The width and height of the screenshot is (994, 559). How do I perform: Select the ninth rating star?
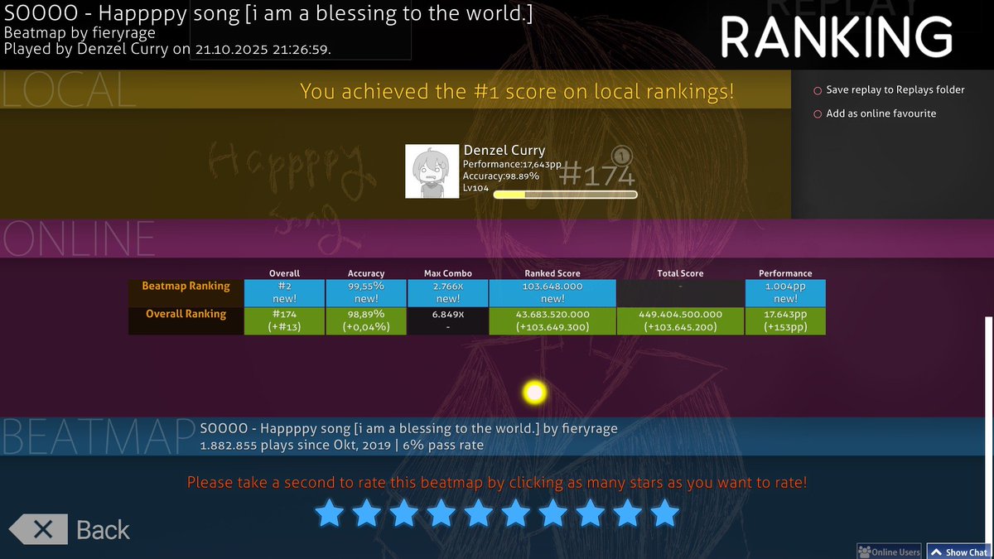(x=628, y=513)
